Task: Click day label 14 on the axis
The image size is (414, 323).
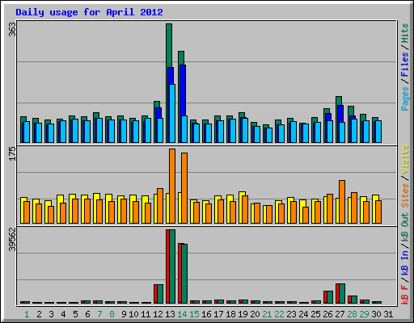Action: click(182, 314)
